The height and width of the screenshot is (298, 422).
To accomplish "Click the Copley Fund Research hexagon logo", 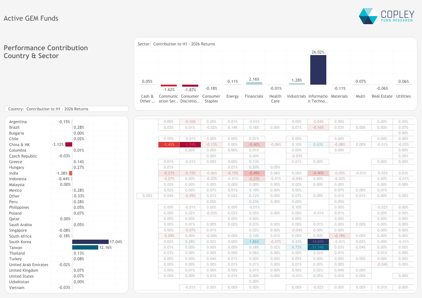I will pos(368,16).
